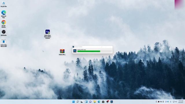Open Microsoft Store from the taskbar

point(103,102)
